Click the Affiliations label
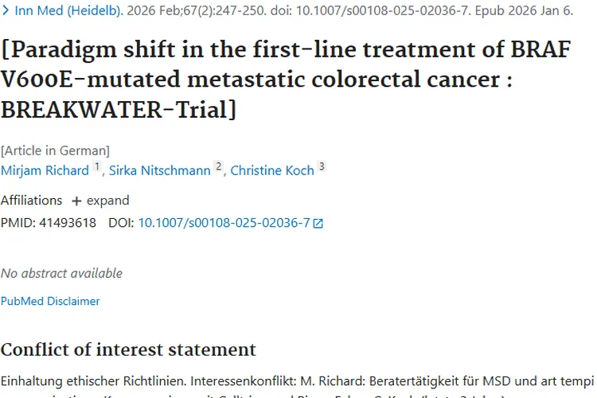Viewport: 597px width, 398px height. (31, 201)
